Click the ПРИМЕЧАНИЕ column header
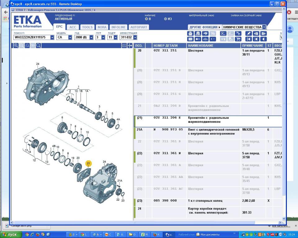The width and height of the screenshot is (298, 238). coord(253,46)
